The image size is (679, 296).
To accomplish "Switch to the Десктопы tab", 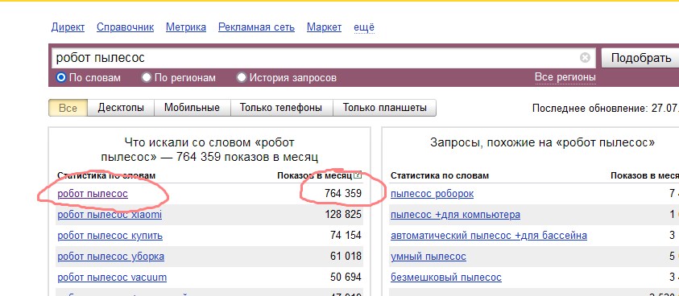I will [x=121, y=108].
